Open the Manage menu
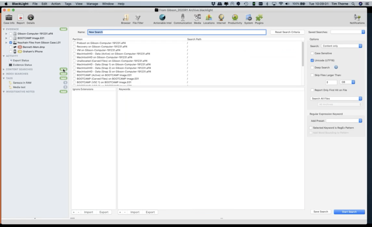 (x=92, y=4)
